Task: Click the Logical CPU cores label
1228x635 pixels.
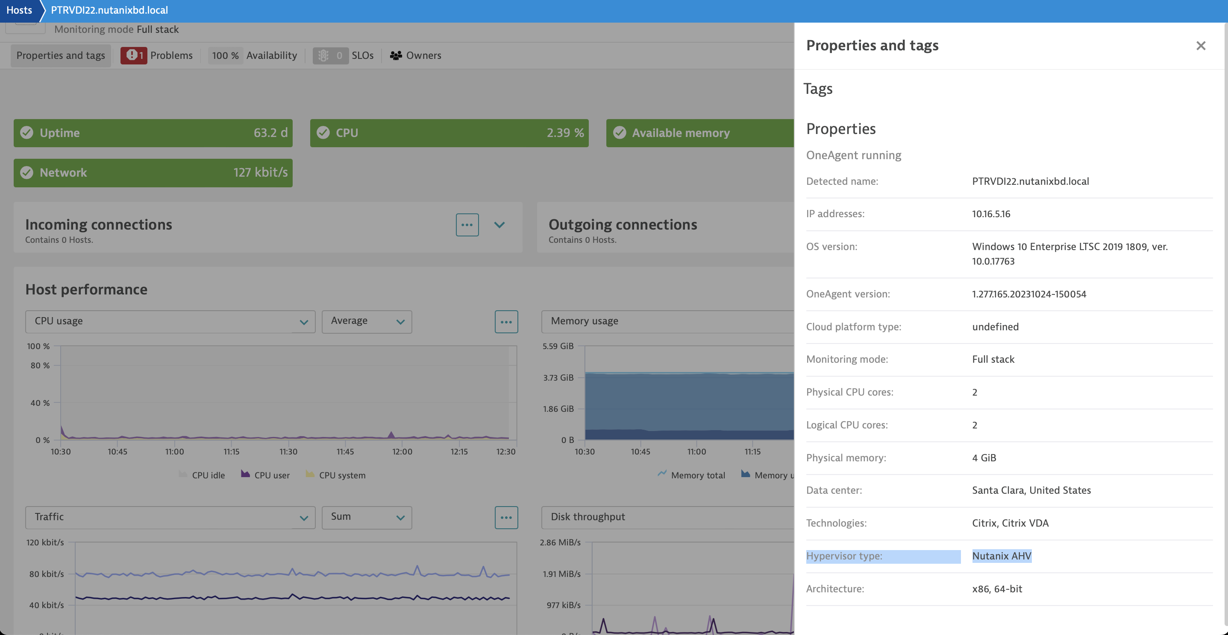Action: pyautogui.click(x=846, y=425)
